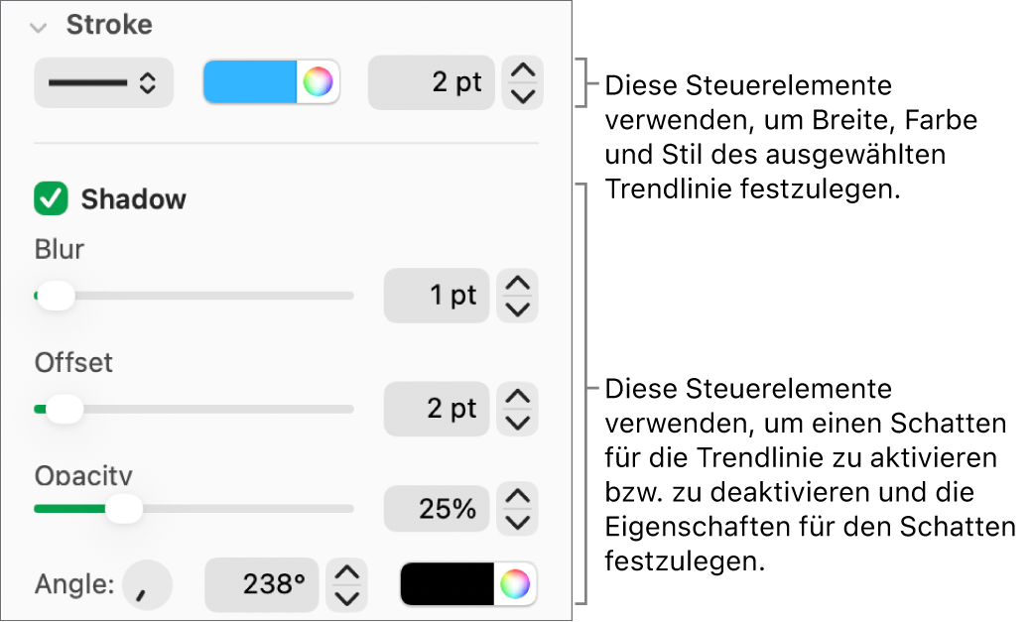Viewport: 1031px width, 622px height.
Task: Click the blue stroke color swatch
Action: tap(250, 82)
